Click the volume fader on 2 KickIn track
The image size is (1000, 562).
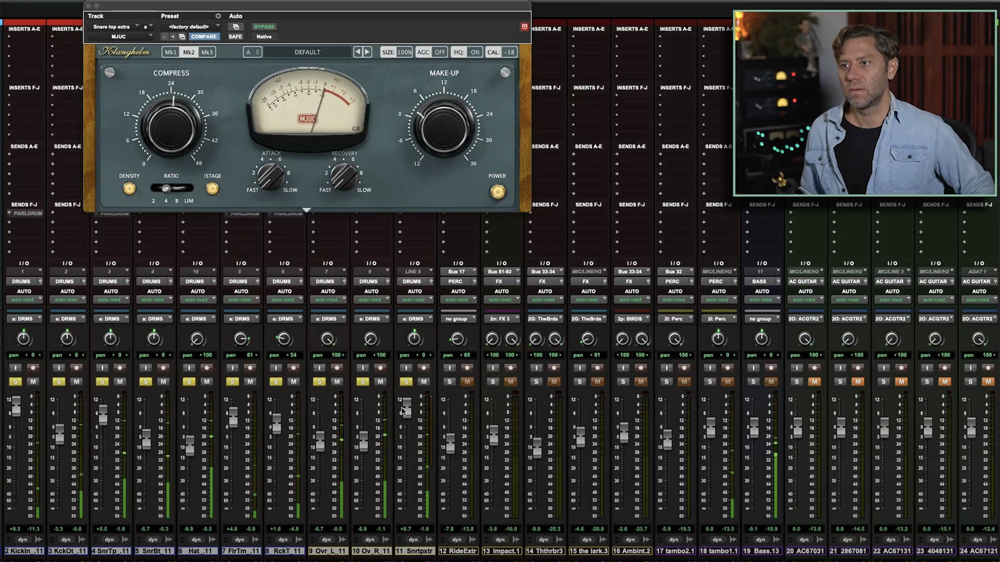coord(16,406)
